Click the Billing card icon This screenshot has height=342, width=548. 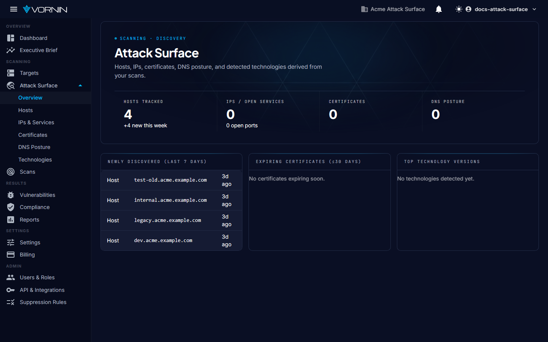(x=11, y=255)
